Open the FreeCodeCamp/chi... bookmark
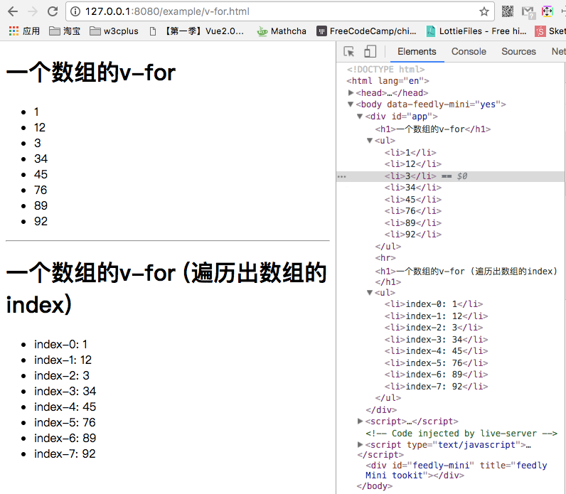This screenshot has width=566, height=494. [x=366, y=31]
